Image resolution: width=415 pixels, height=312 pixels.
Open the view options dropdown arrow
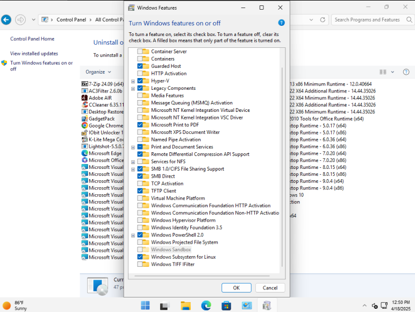click(x=392, y=72)
